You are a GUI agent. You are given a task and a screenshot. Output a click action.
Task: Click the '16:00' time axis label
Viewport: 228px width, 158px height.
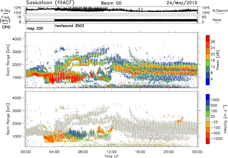click(x=140, y=152)
